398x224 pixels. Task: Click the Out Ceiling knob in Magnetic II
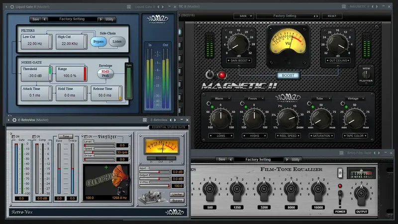[x=337, y=43]
